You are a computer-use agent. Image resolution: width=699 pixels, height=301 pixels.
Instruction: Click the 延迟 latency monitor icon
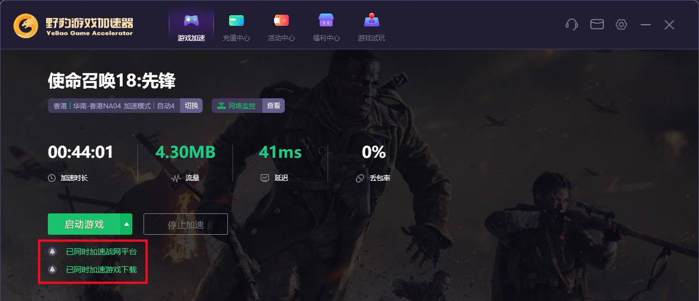(x=265, y=178)
